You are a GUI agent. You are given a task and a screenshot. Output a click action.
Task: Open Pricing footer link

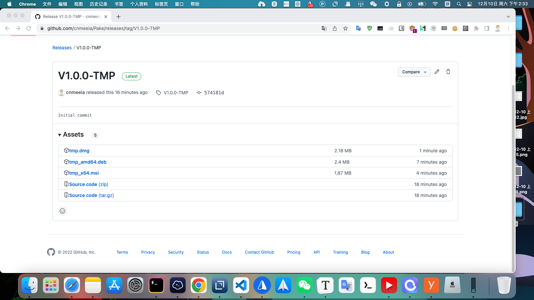click(294, 252)
